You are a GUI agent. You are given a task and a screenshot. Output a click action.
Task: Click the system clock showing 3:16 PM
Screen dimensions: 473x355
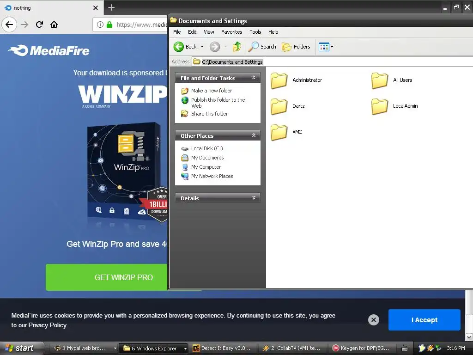pyautogui.click(x=456, y=348)
